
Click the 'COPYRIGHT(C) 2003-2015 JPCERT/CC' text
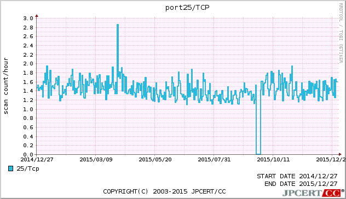point(164,191)
